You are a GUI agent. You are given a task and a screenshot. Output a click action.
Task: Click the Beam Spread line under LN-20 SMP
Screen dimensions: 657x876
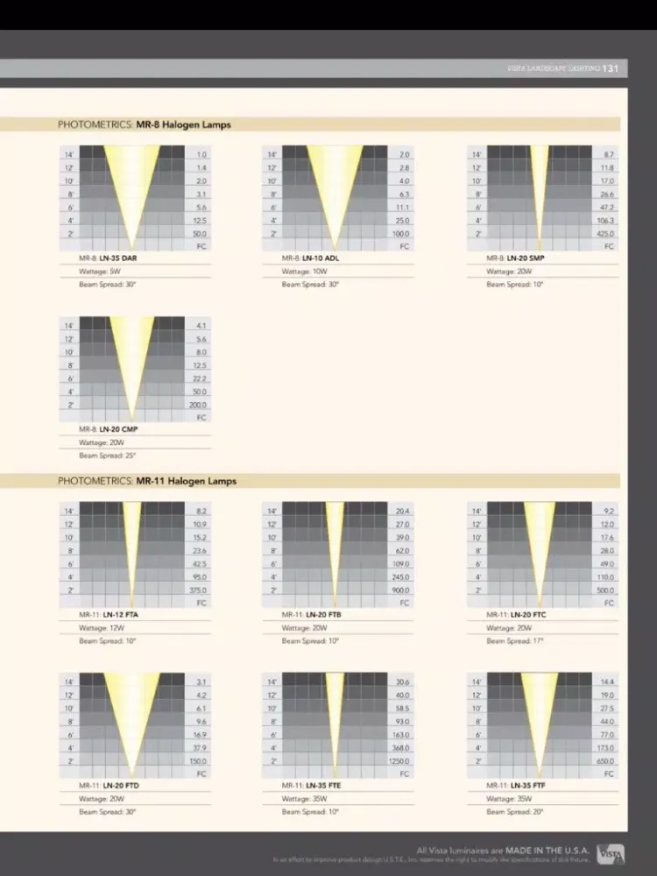point(515,285)
